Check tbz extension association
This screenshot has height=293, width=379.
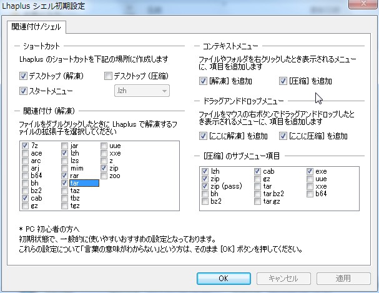pyautogui.click(x=64, y=198)
